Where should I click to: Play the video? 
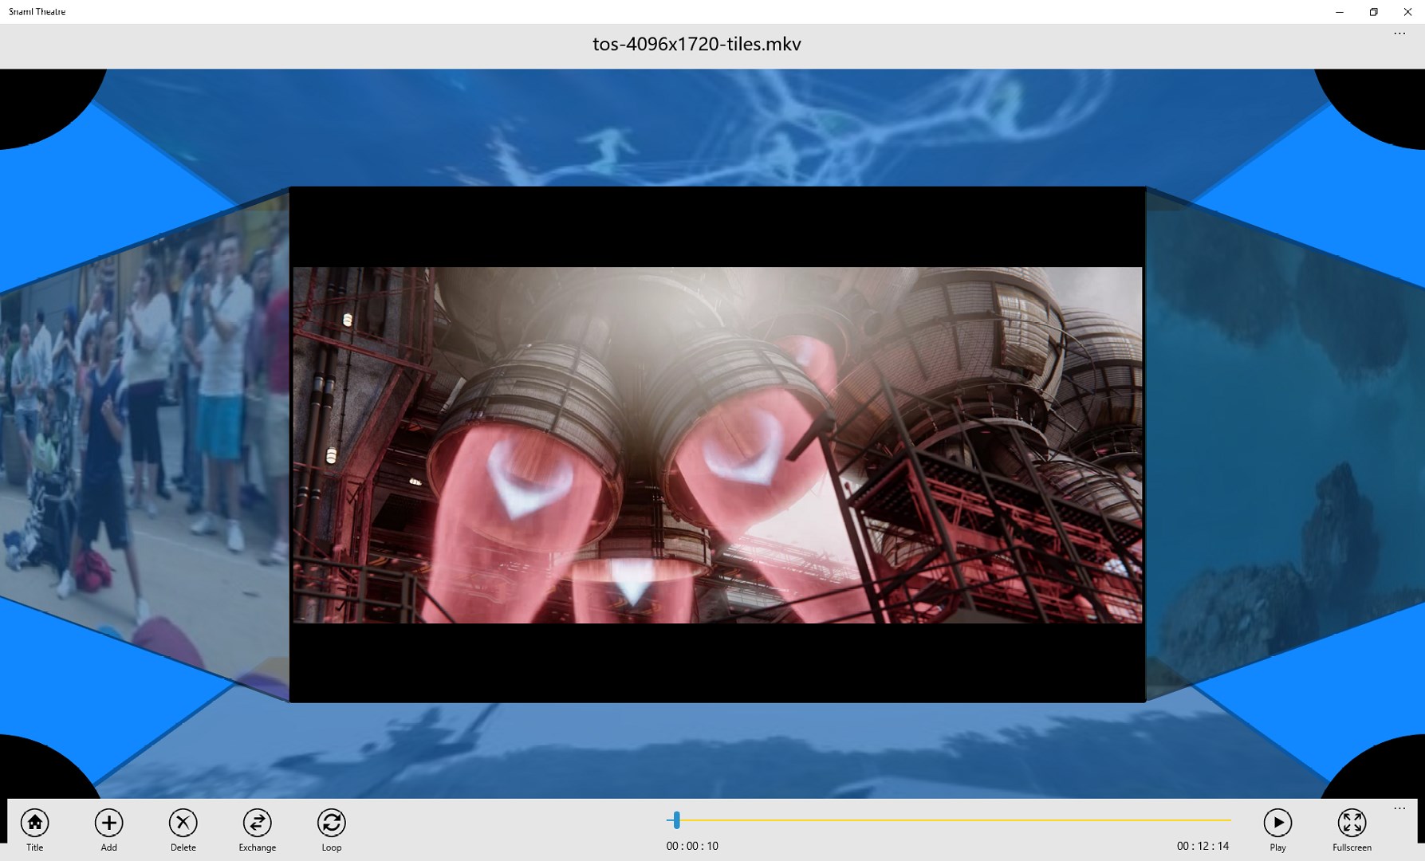1277,829
